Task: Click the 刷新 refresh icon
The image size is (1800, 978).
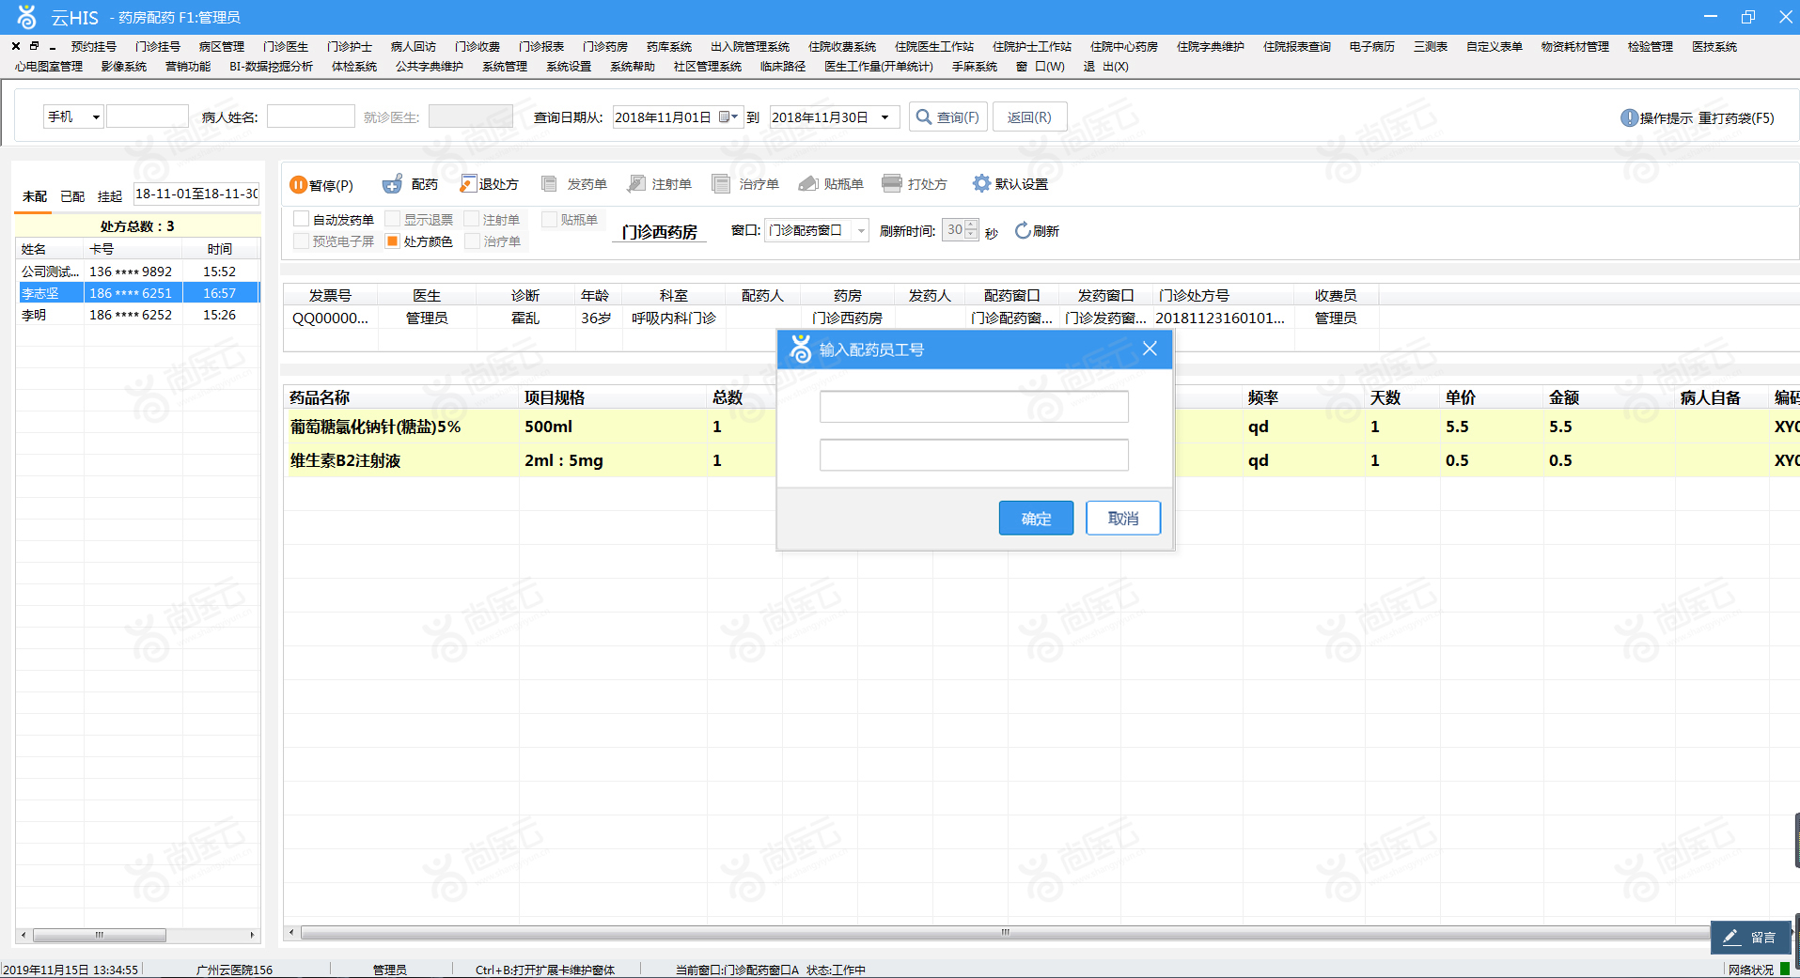Action: 1023,231
